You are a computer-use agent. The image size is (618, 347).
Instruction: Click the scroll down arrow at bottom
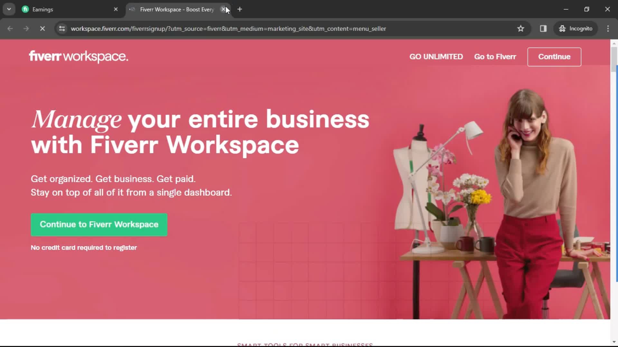(614, 342)
